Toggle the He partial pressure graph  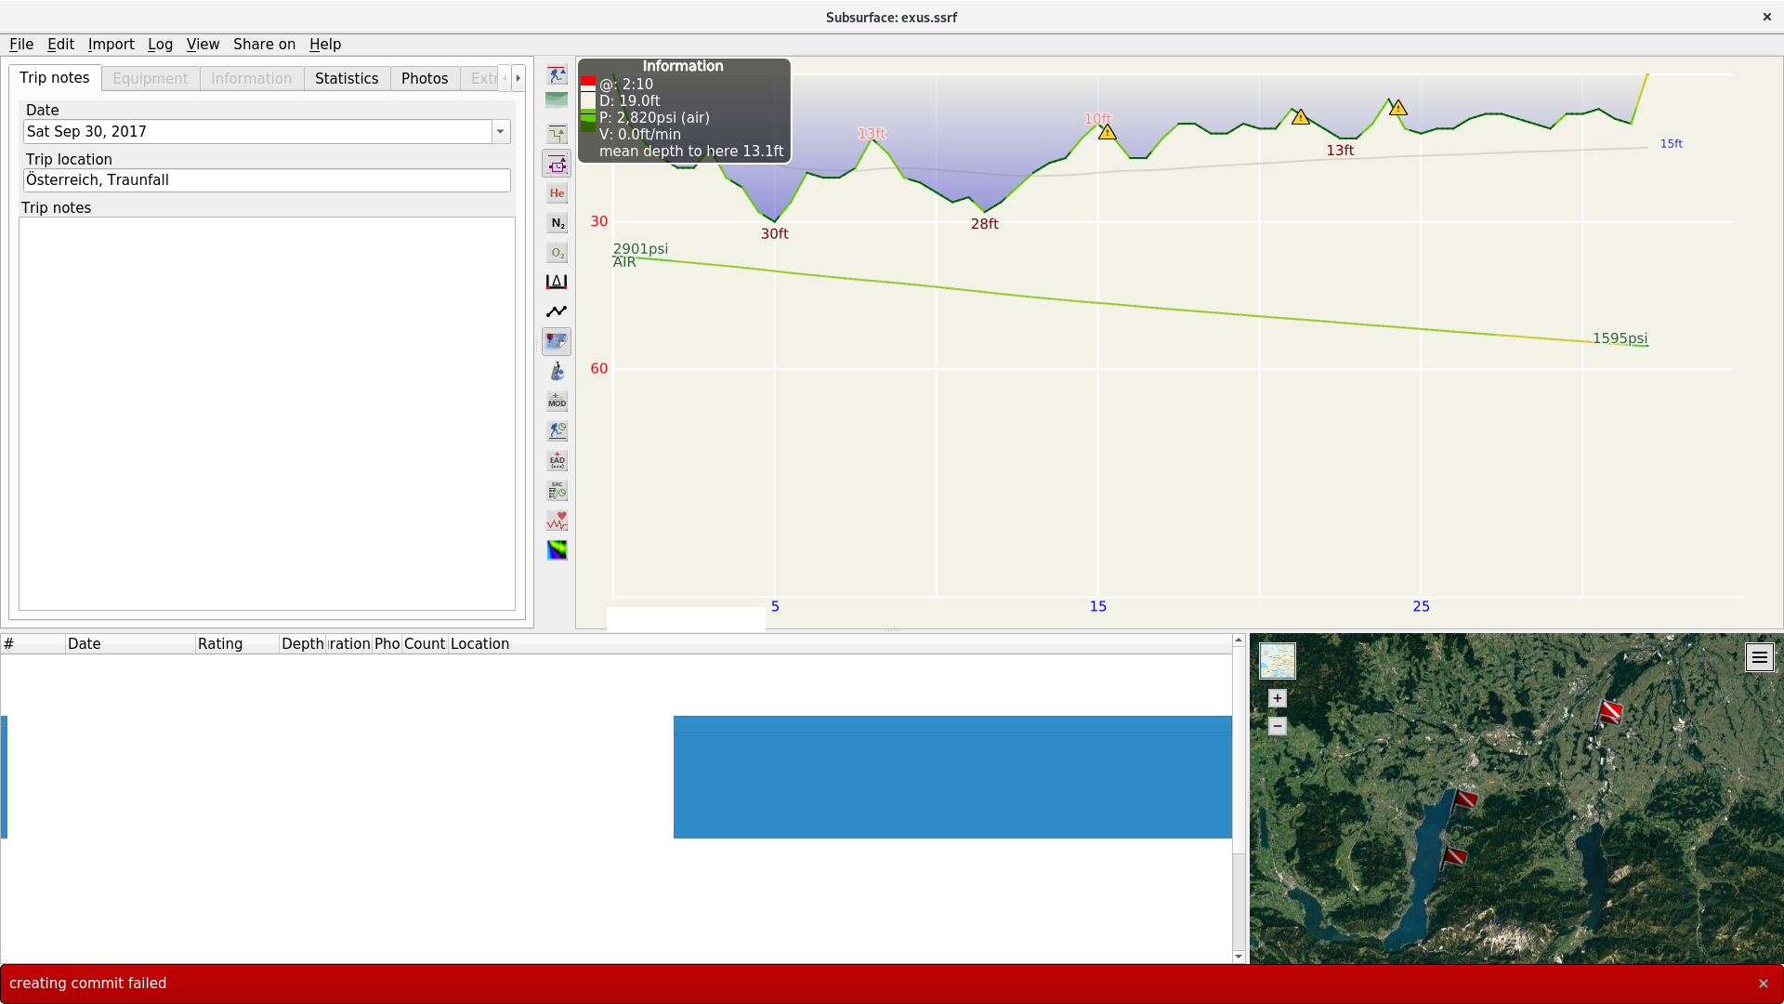557,193
